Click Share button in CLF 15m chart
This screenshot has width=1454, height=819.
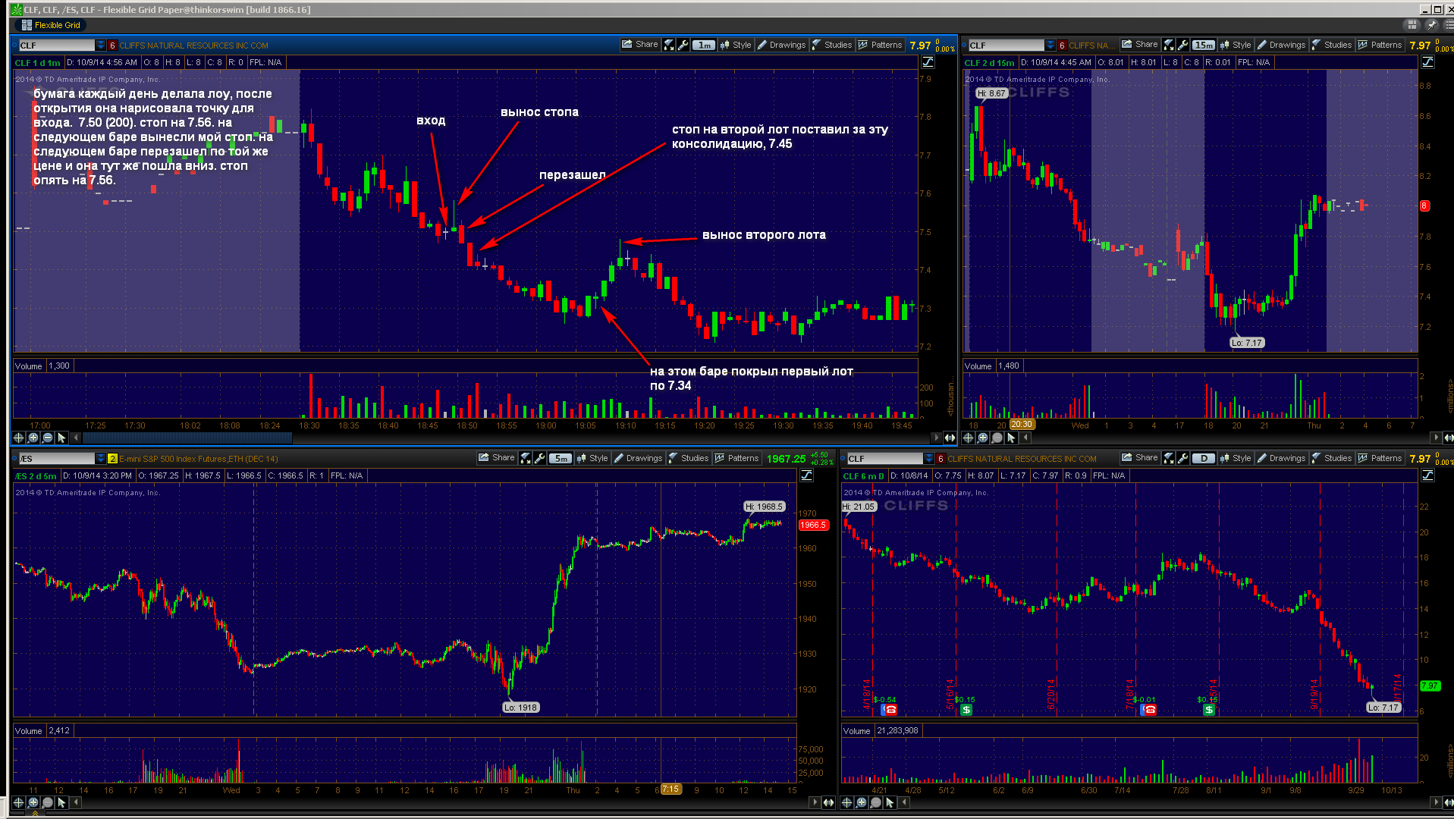point(1140,45)
